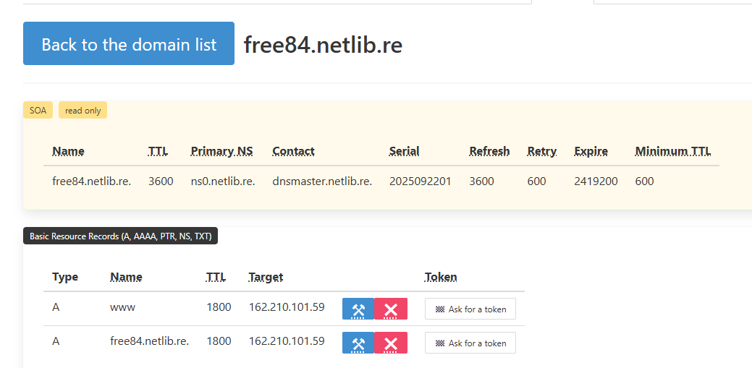Viewport: 752px width, 368px height.
Task: Click the Minimum TTL column header
Action: (672, 151)
